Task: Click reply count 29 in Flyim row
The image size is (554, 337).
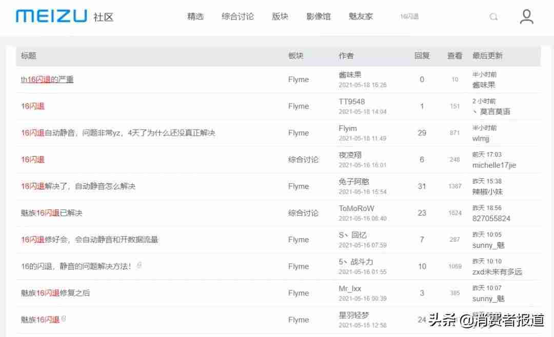Action: 422,133
